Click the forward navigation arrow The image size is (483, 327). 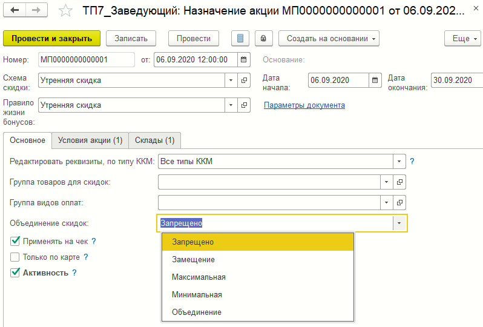pos(36,12)
